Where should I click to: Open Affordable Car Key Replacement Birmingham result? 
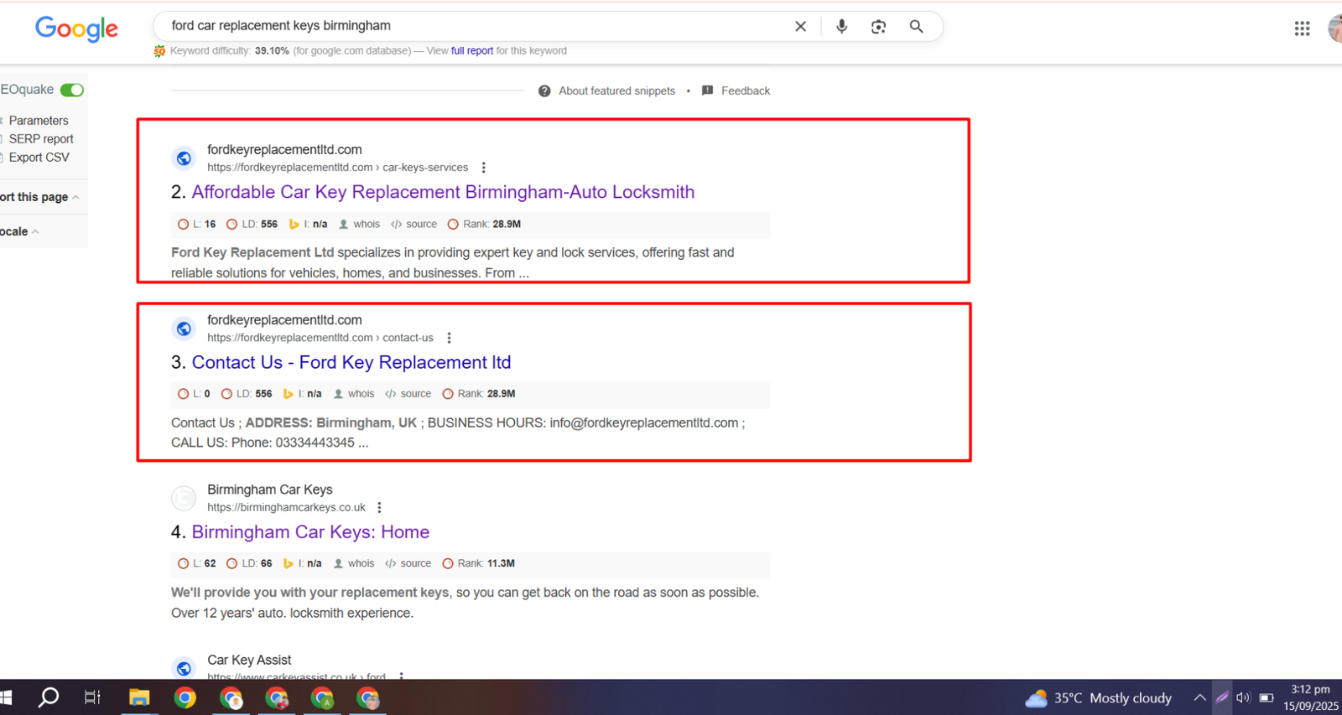click(443, 192)
